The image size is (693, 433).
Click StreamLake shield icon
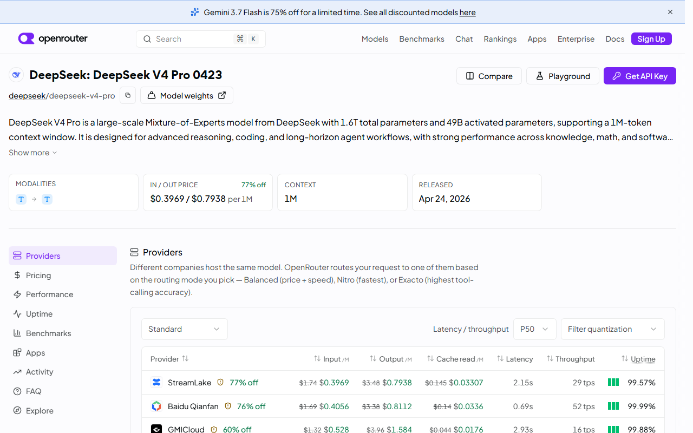[220, 383]
